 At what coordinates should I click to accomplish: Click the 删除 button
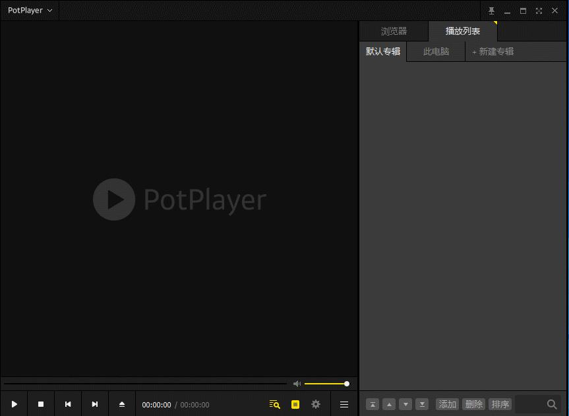473,404
